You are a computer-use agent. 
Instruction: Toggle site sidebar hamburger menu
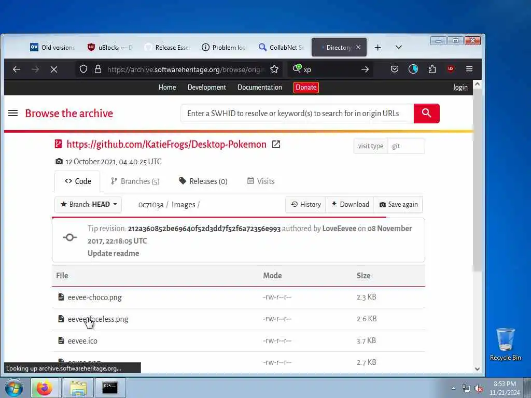click(x=13, y=113)
